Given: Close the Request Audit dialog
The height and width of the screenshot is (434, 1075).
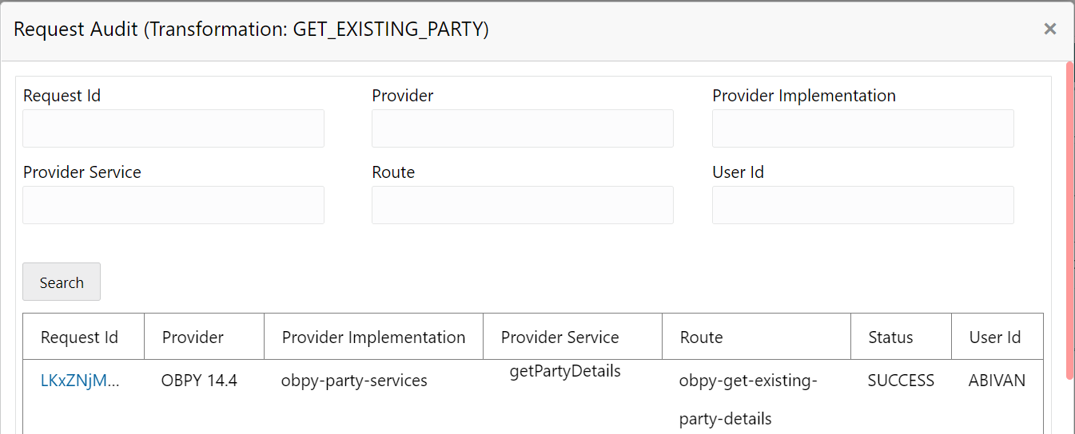Looking at the screenshot, I should coord(1049,30).
